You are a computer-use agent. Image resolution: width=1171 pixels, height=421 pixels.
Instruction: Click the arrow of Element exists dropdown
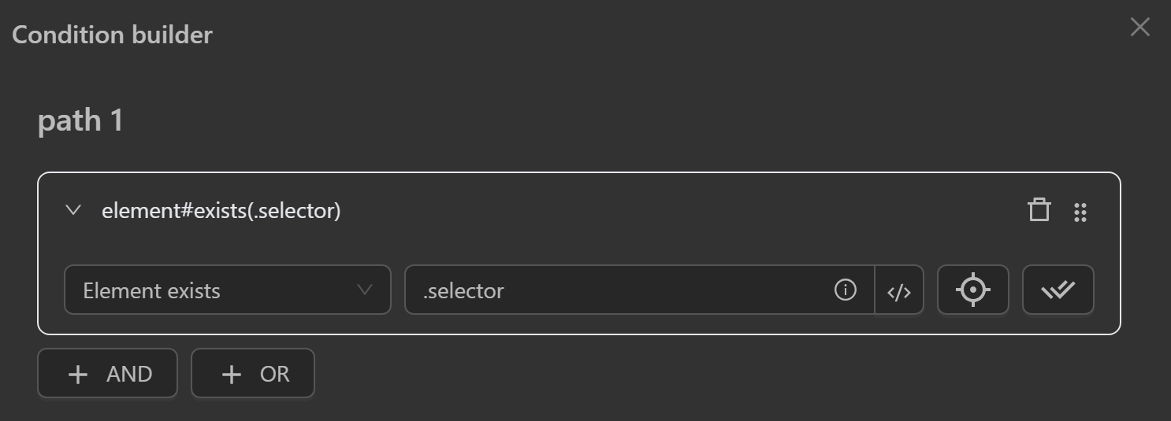pos(365,290)
